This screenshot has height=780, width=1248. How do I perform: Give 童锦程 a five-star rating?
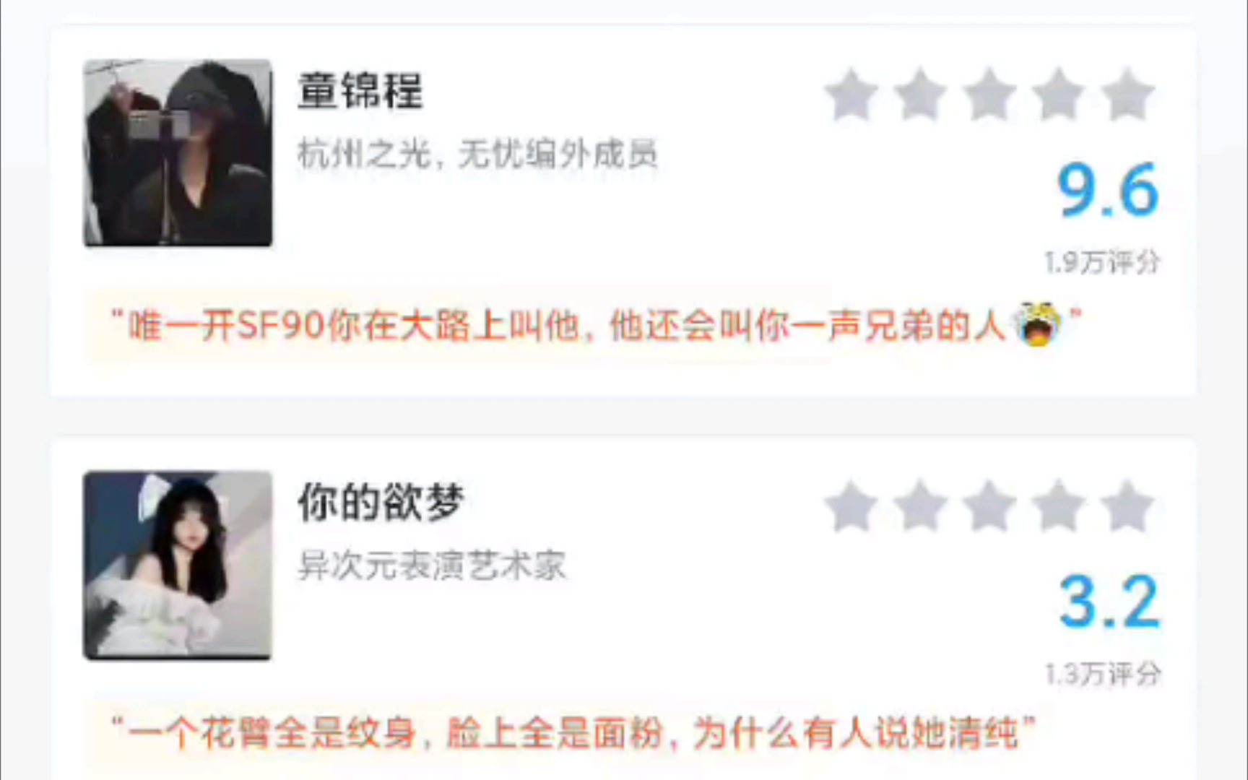pos(1127,95)
